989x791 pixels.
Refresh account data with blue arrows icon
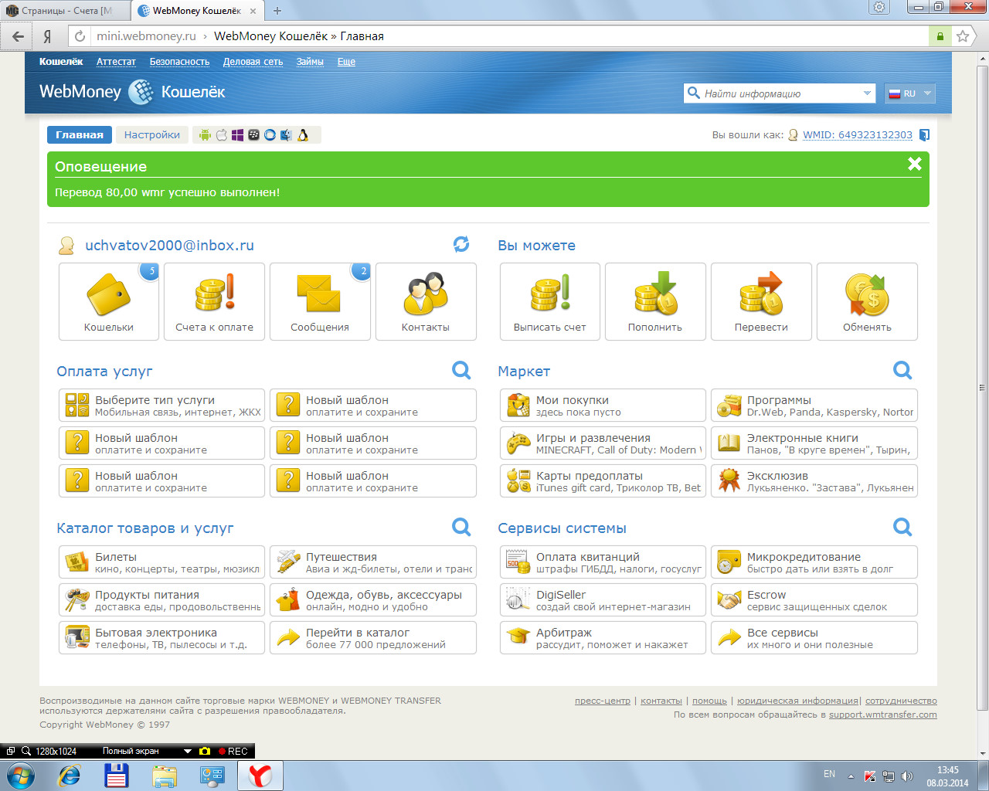pos(461,245)
